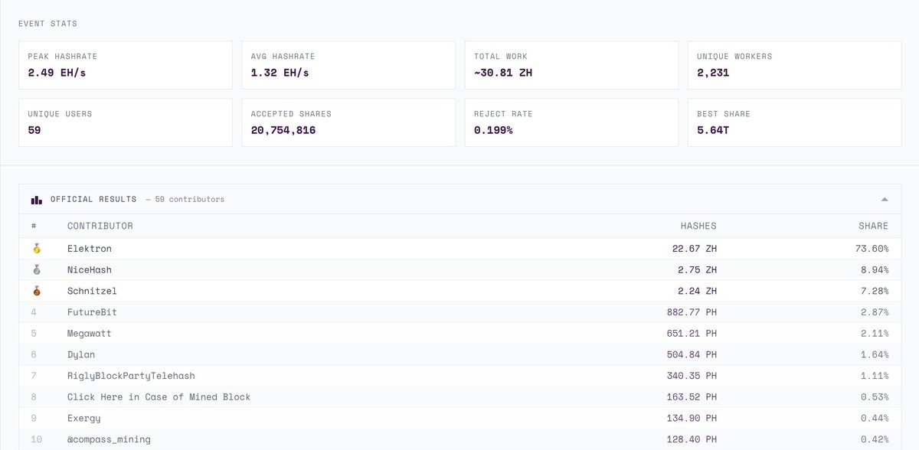Select the Peak Hashrate card
Screen dimensions: 919x450
click(x=125, y=65)
